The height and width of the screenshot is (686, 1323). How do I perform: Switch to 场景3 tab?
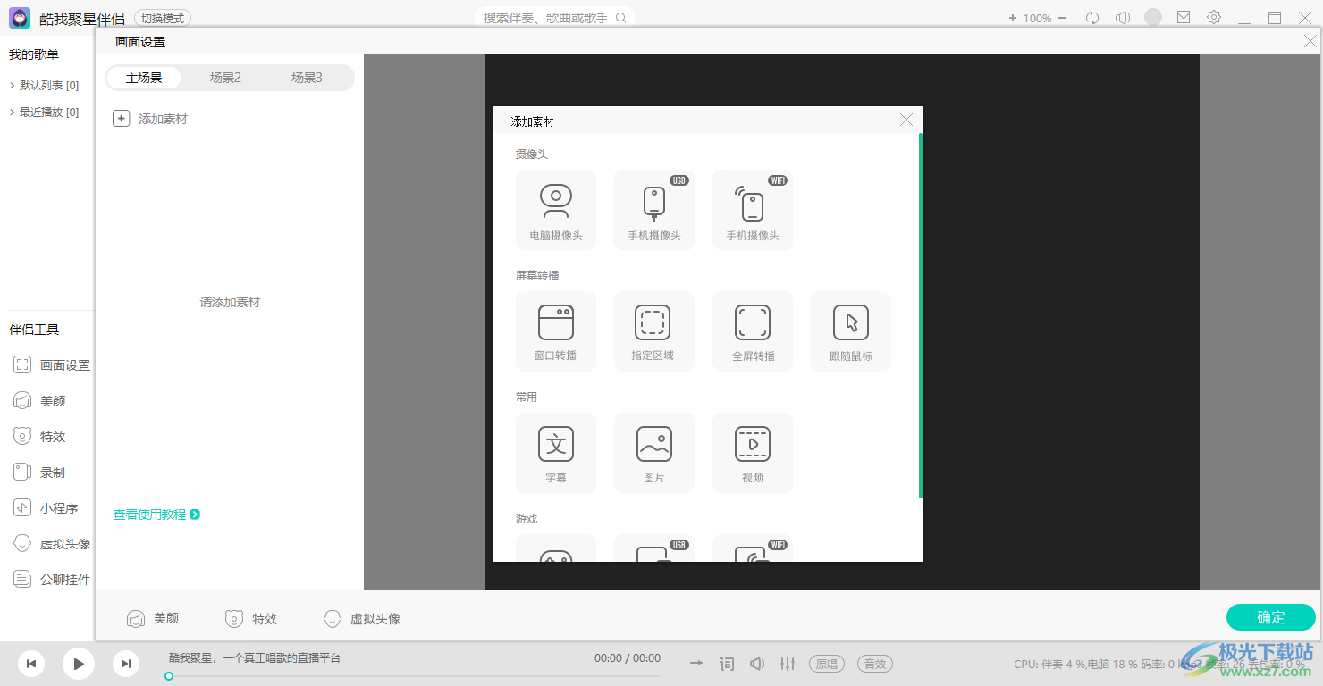point(307,78)
